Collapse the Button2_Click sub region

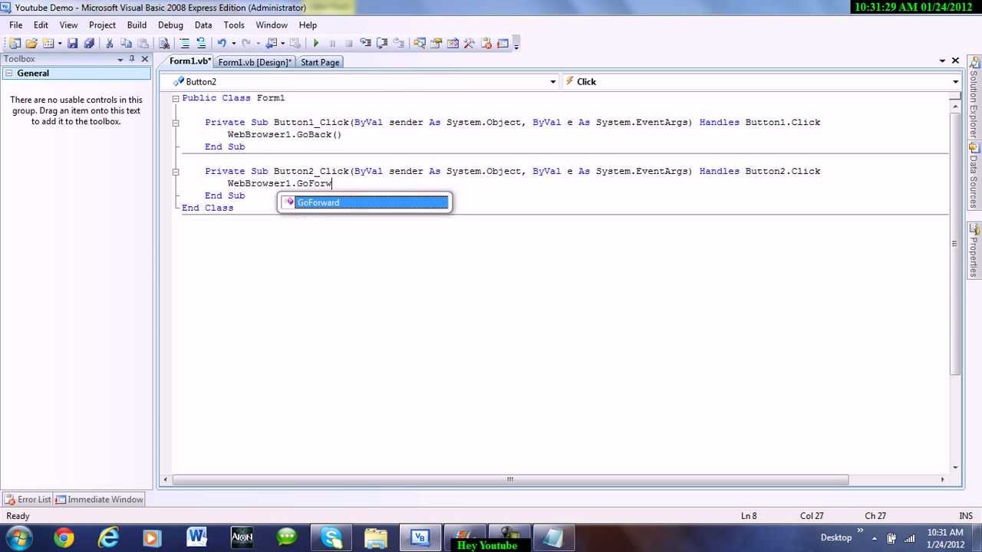pyautogui.click(x=176, y=172)
